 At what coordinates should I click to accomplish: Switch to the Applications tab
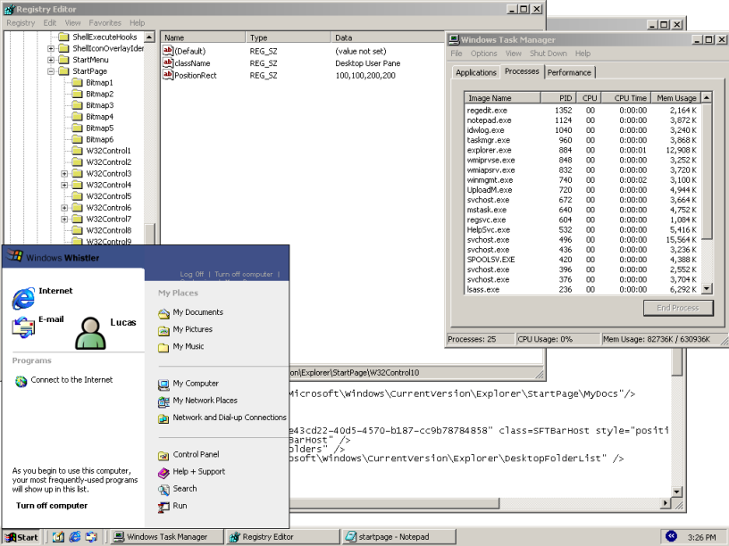[476, 72]
